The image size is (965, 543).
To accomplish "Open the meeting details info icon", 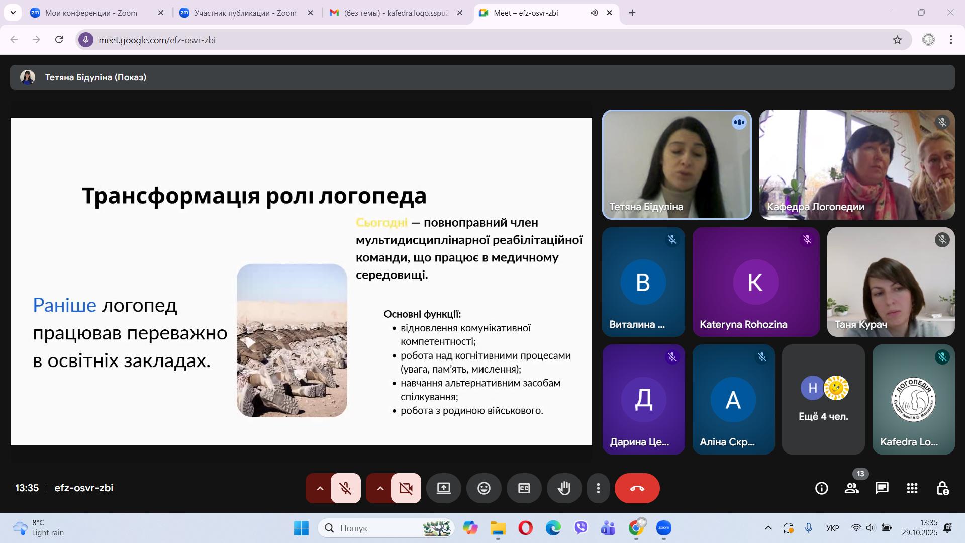I will tap(821, 488).
